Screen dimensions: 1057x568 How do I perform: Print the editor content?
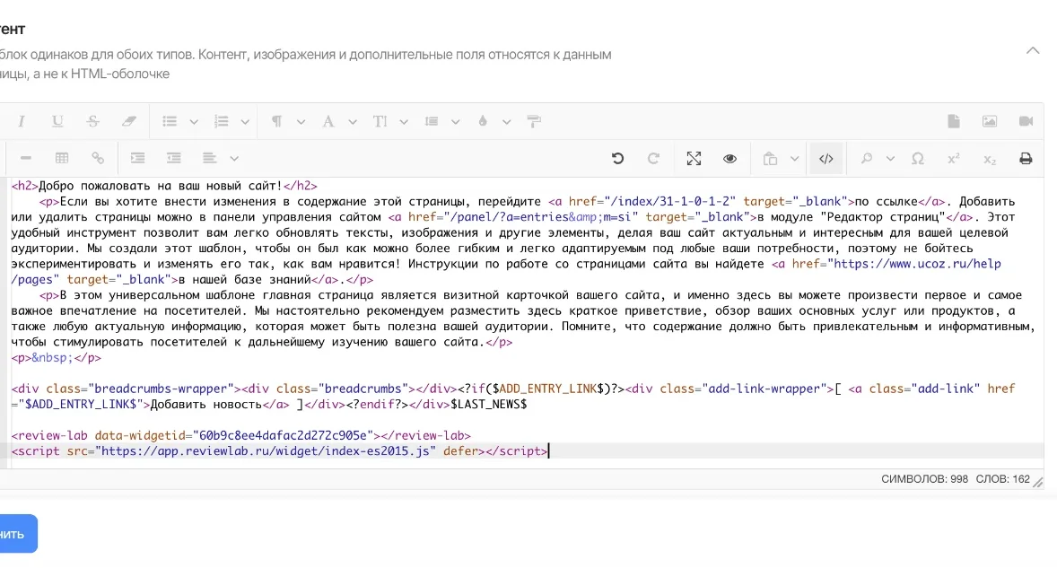pos(1026,158)
